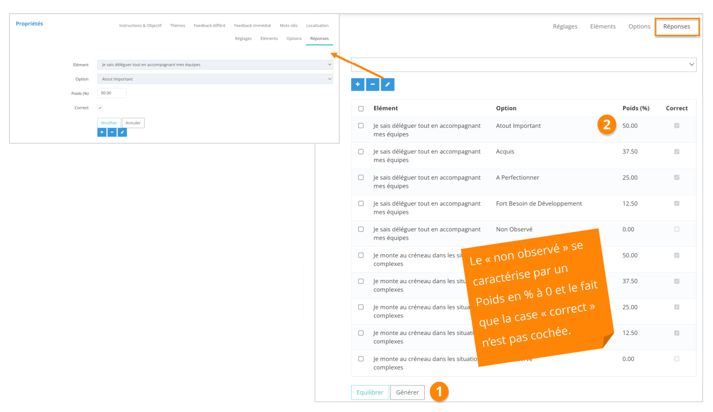Image resolution: width=713 pixels, height=412 pixels.
Task: Click the pencil icon below the Annuler button
Action: 122,133
